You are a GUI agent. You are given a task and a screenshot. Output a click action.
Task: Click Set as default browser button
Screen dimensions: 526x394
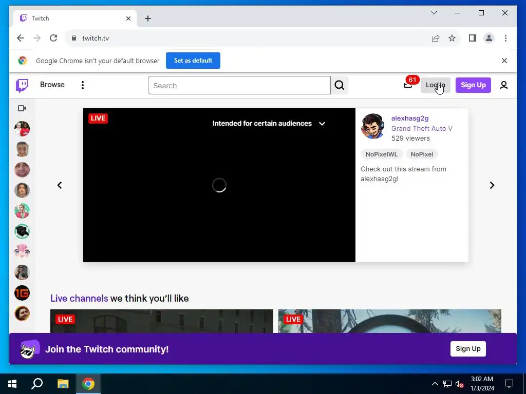pos(193,61)
